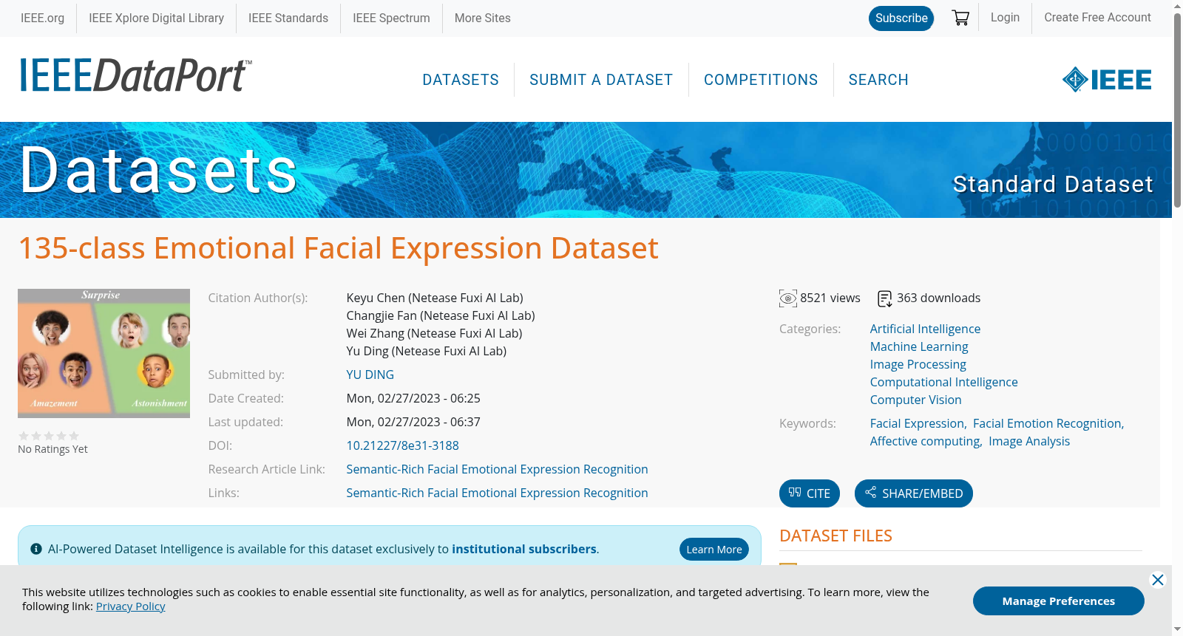The image size is (1183, 636).
Task: Open the Competitions menu item
Action: click(x=761, y=80)
